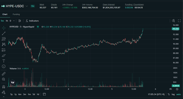
Task: Open timezone menu at 17:05:34 (UTC+9)
Action: pyautogui.click(x=156, y=94)
